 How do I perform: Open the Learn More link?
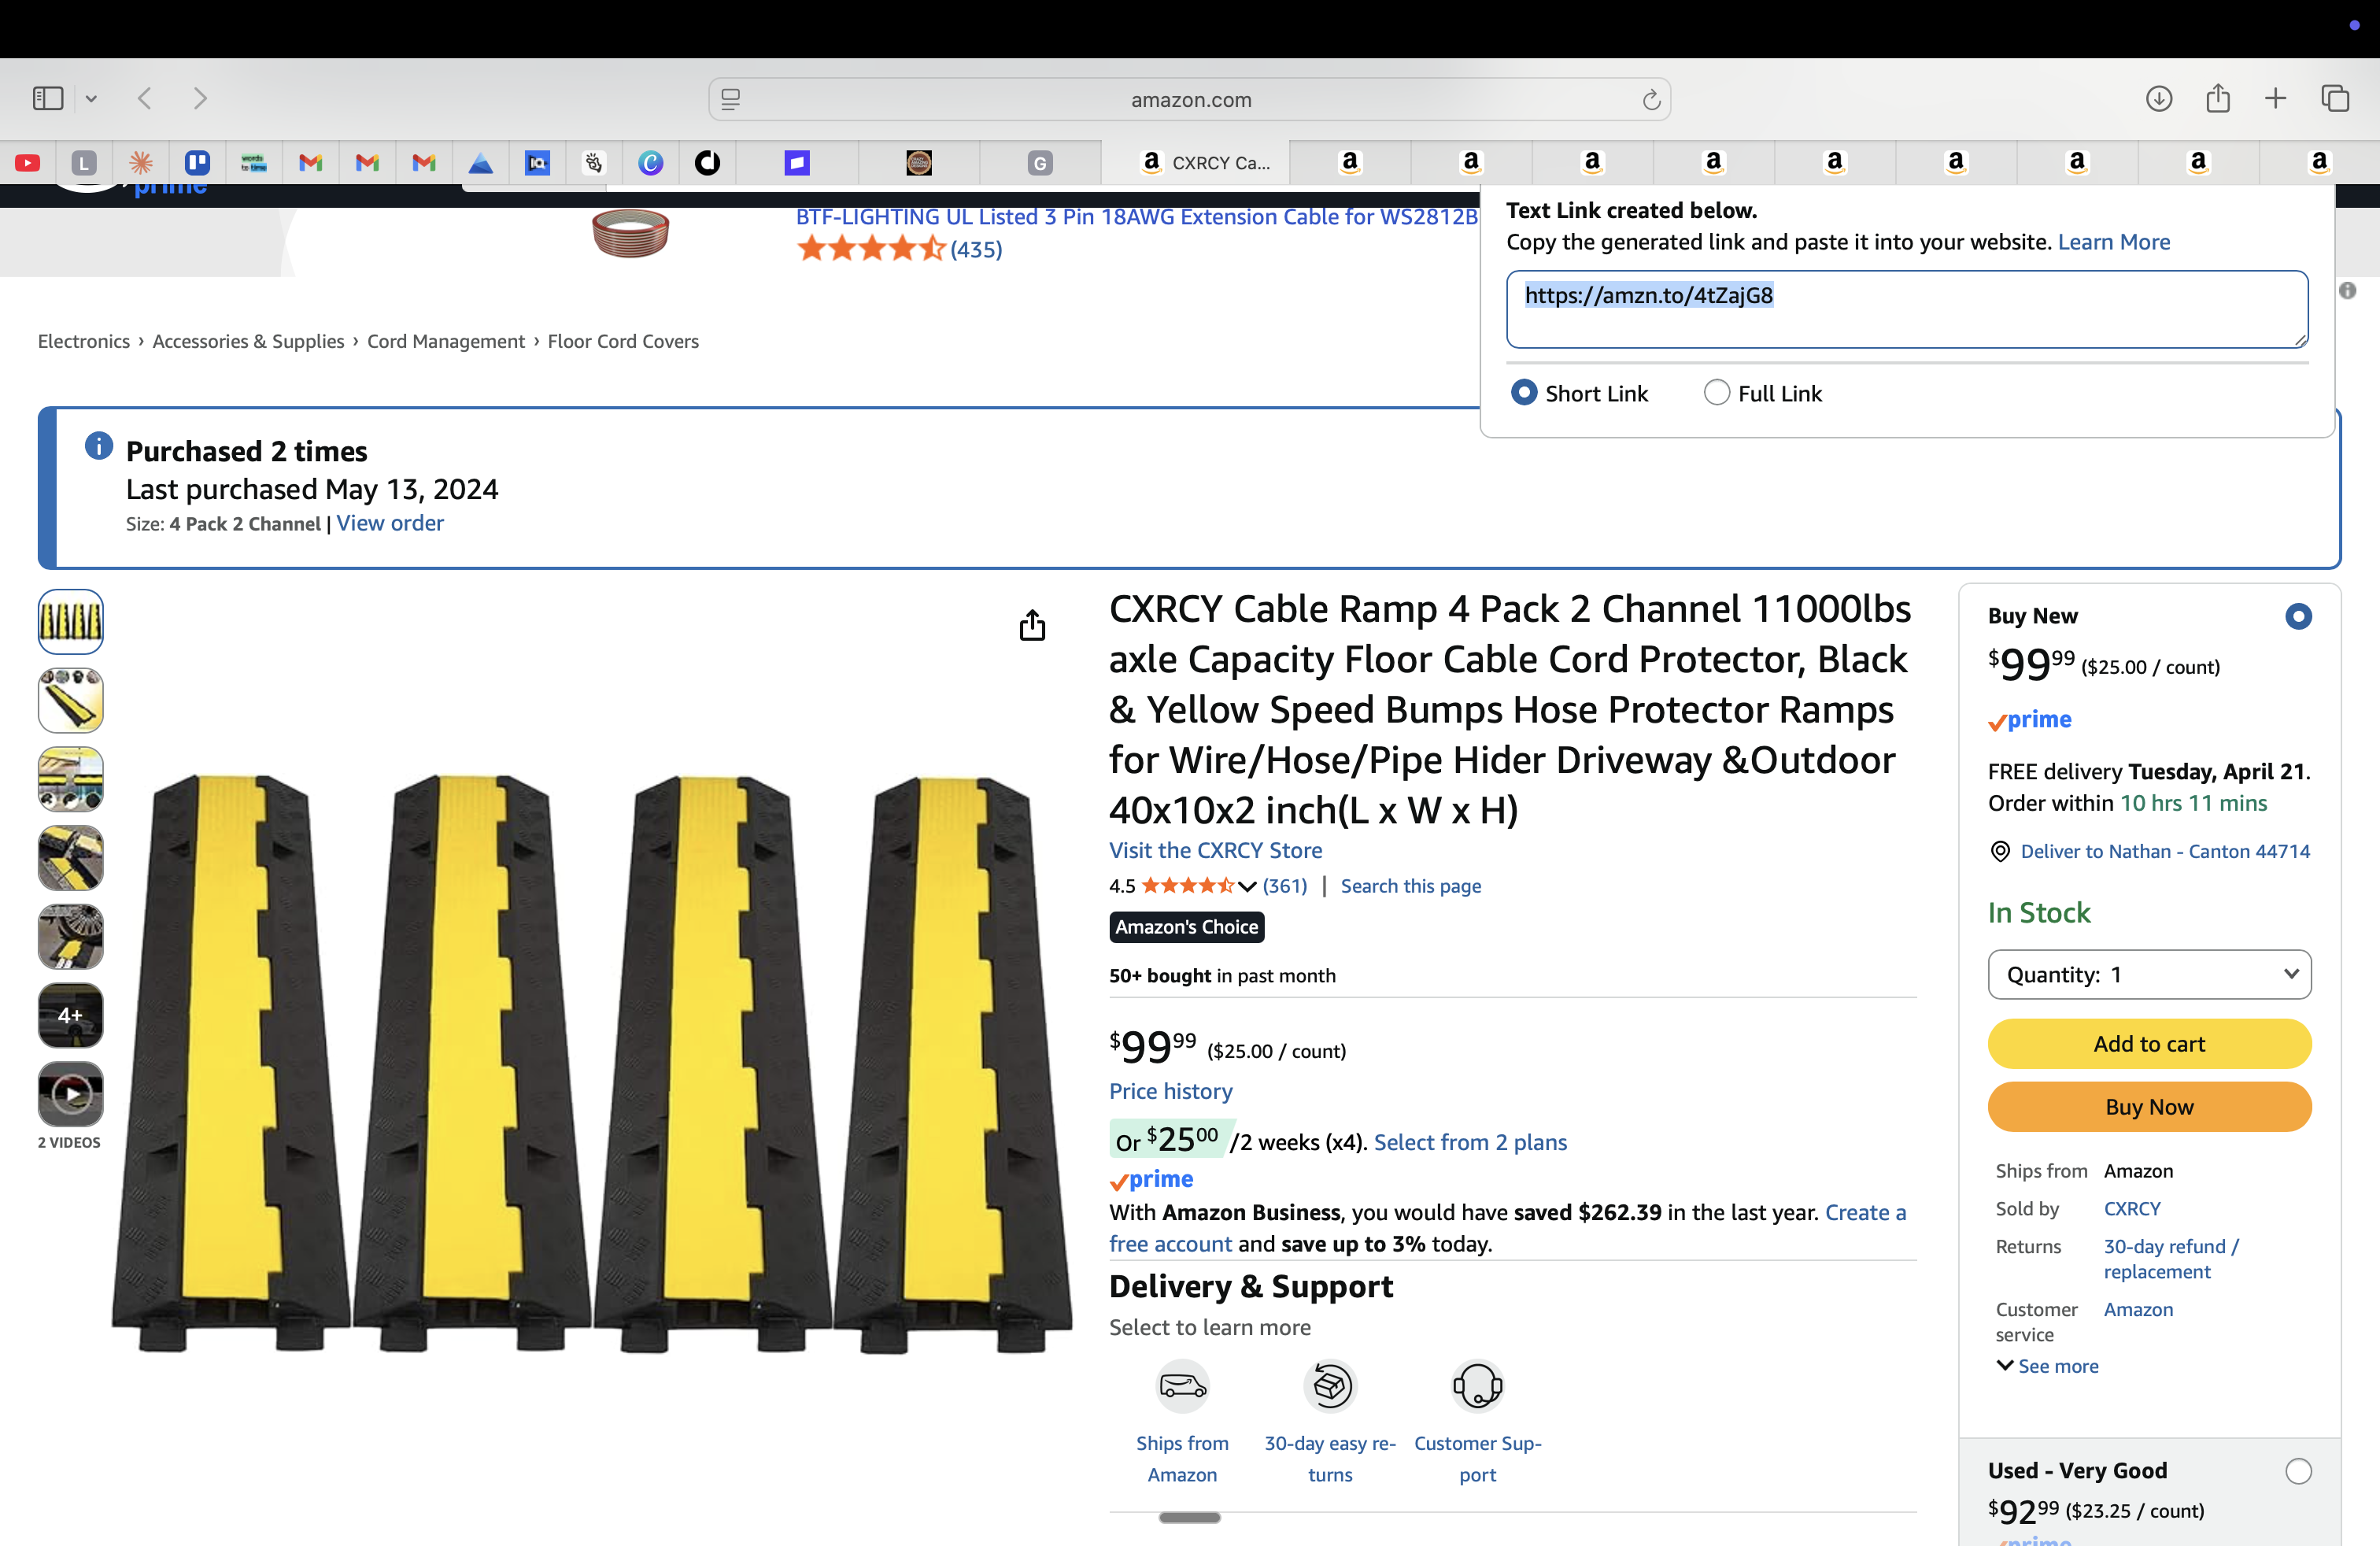(2113, 242)
